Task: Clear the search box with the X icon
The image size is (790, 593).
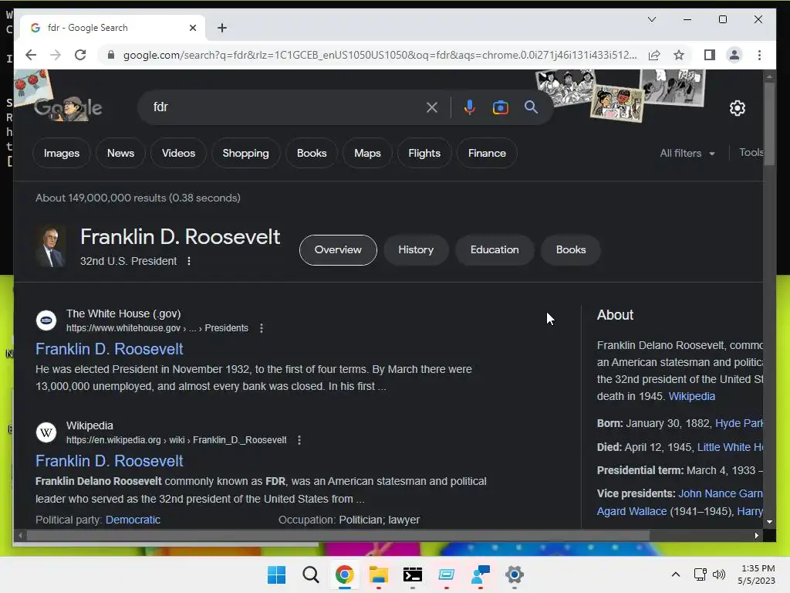Action: coord(431,107)
